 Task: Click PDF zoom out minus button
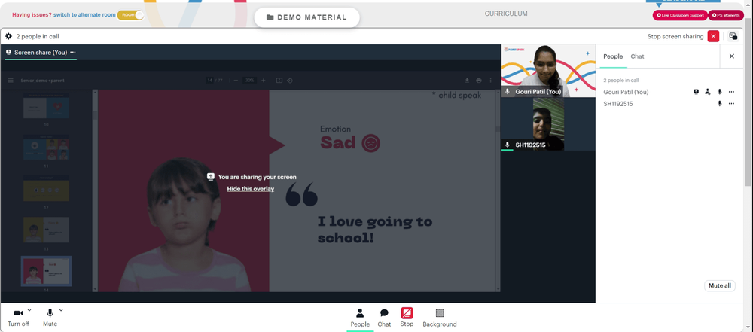pos(236,81)
